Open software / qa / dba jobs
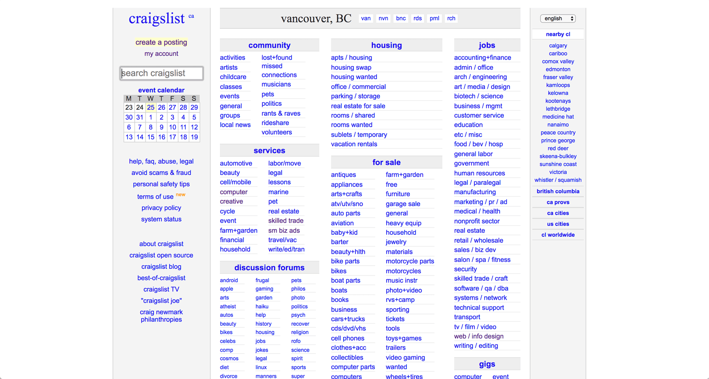709x379 pixels. (x=481, y=288)
